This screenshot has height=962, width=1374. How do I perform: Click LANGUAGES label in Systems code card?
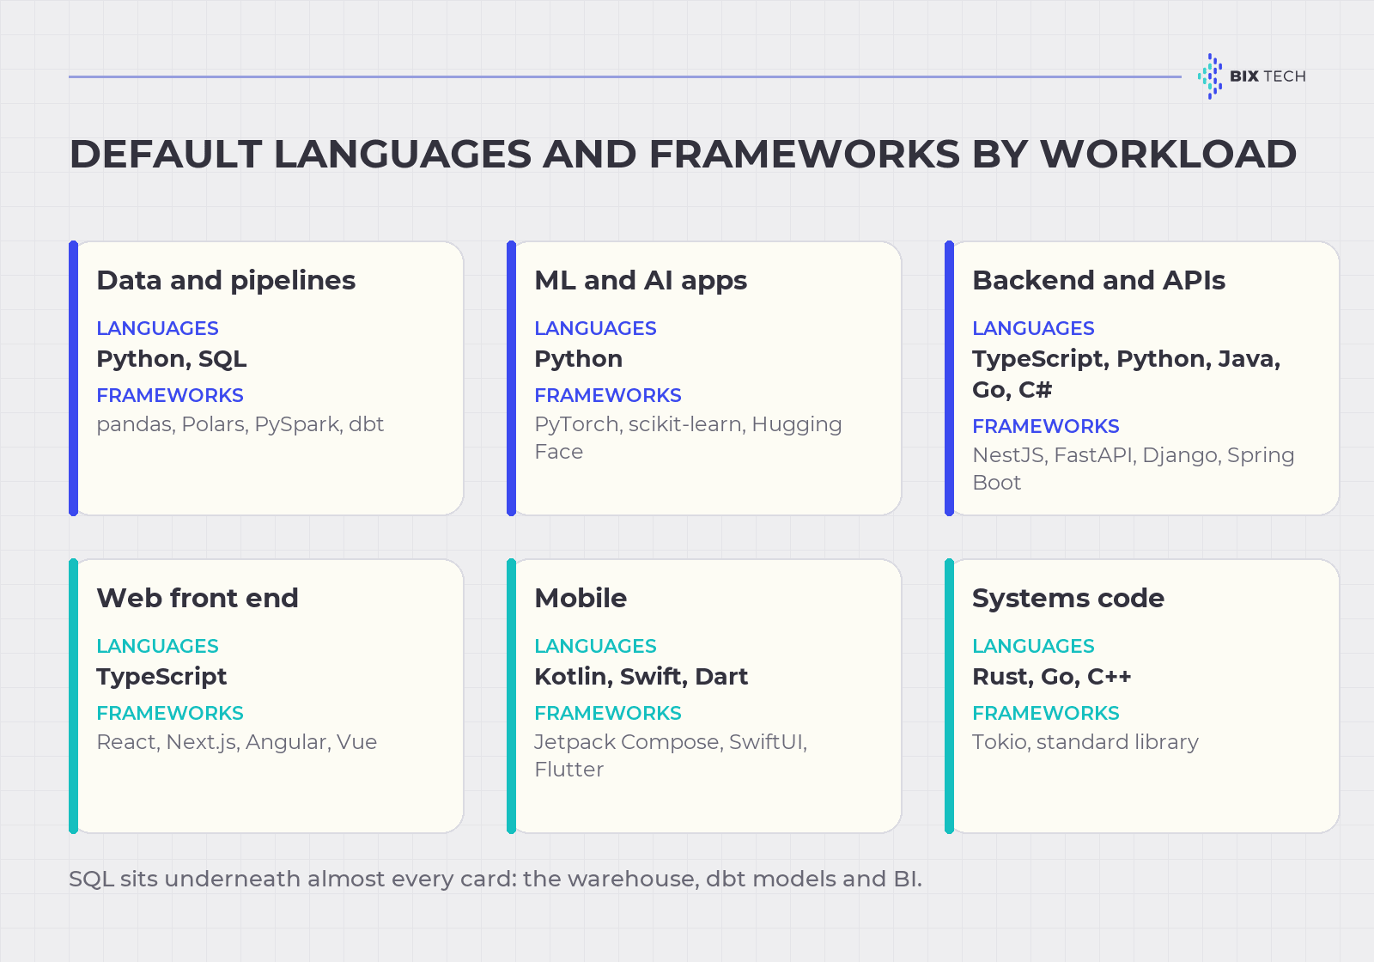click(x=1033, y=646)
